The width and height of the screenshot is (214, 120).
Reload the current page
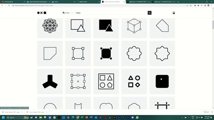[x=9, y=5]
